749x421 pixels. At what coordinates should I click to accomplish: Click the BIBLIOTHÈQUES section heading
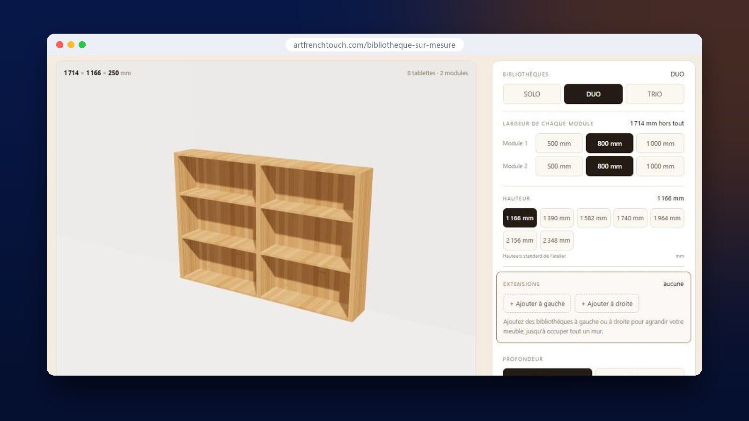[526, 74]
